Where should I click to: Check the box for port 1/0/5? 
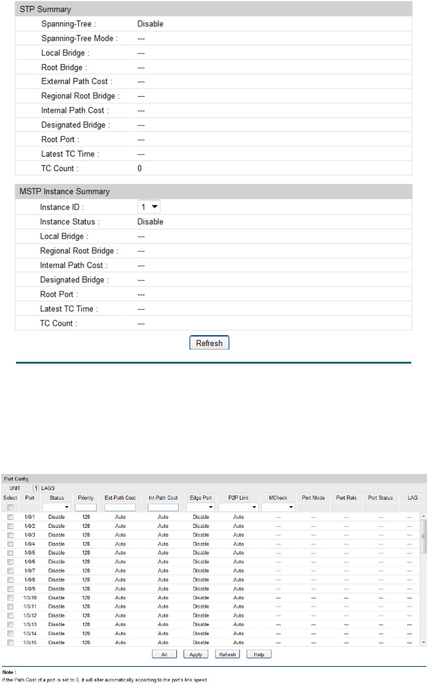(10, 553)
